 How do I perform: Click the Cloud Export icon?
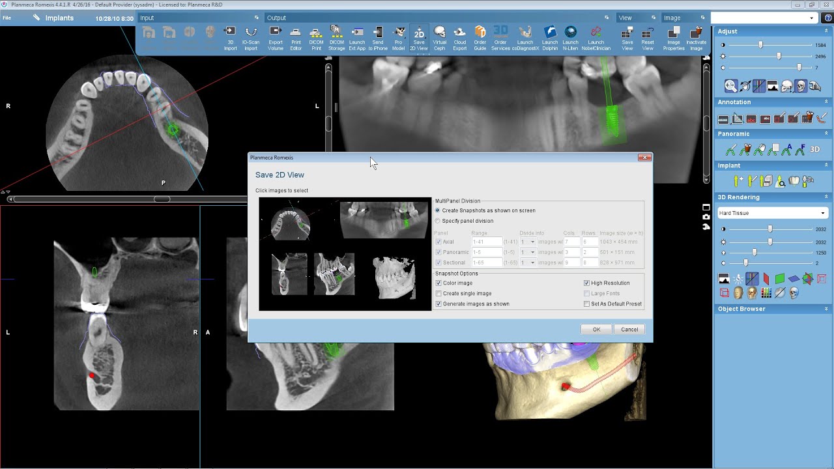[460, 38]
